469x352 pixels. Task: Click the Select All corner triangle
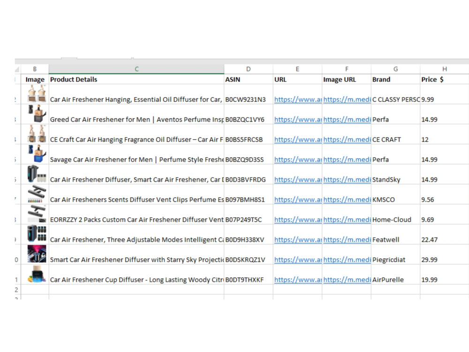[17, 70]
